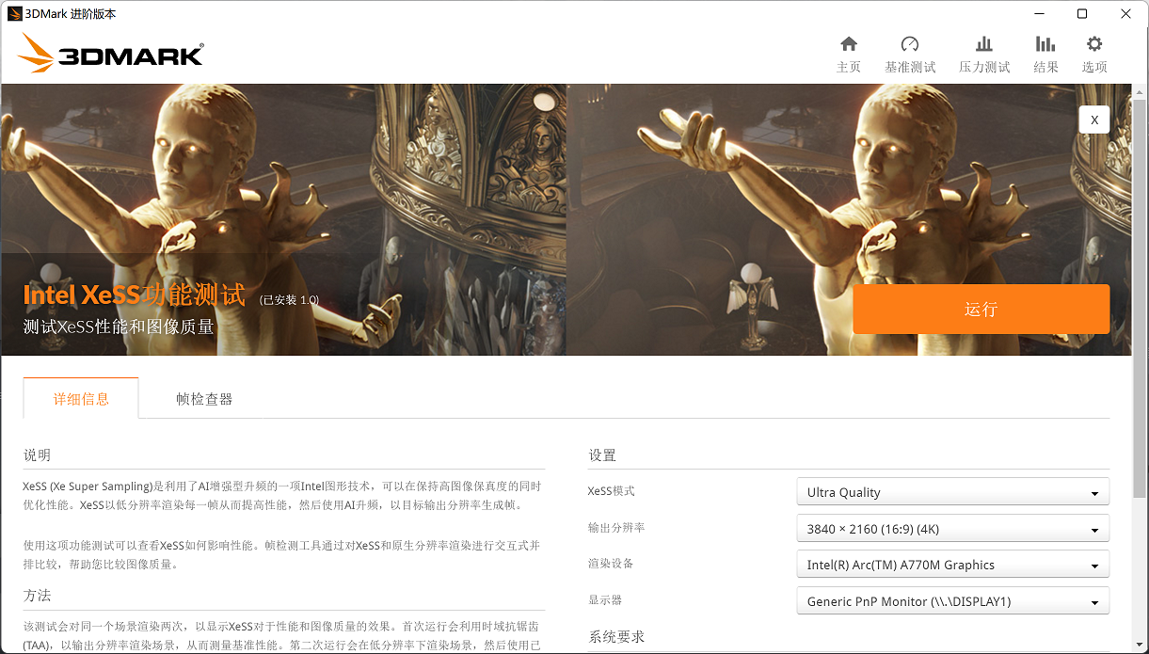This screenshot has height=654, width=1149.
Task: Maximize the 3DMark window
Action: tap(1082, 14)
